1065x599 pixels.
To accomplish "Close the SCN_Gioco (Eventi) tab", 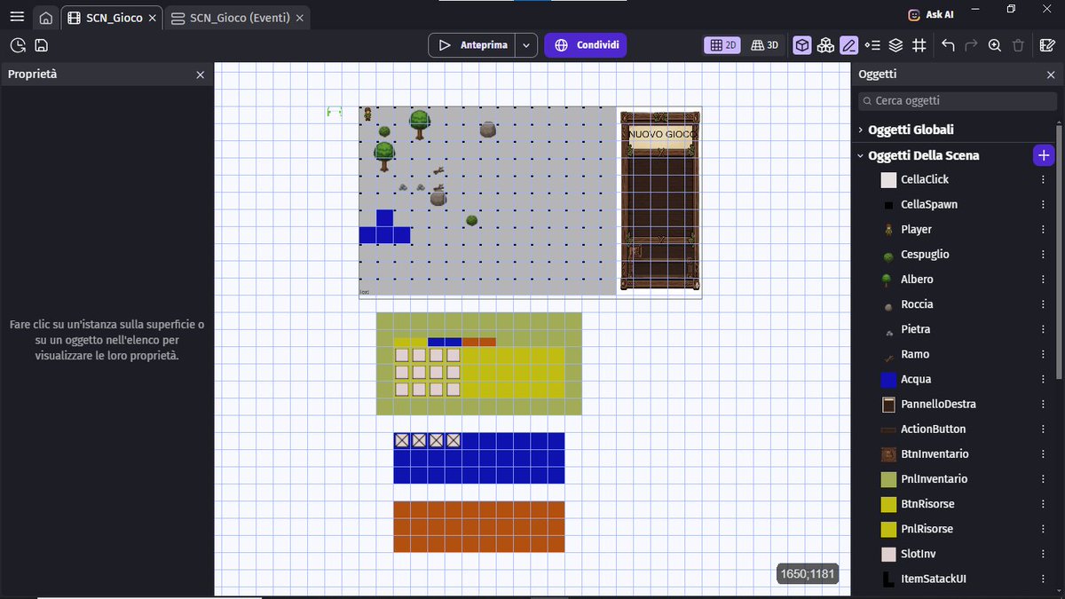I will pos(300,18).
